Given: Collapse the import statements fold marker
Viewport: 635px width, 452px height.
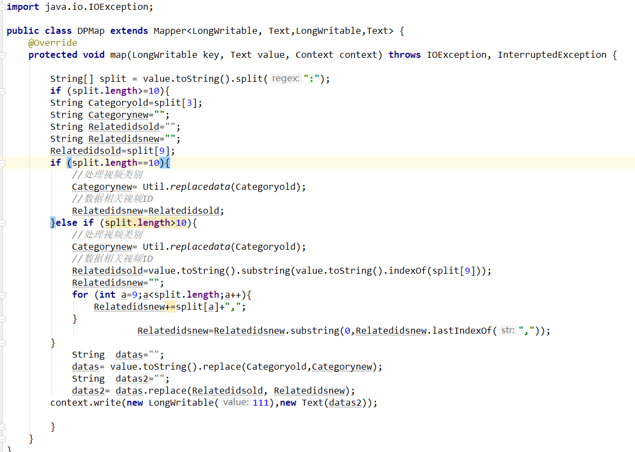Looking at the screenshot, I should pyautogui.click(x=2, y=7).
